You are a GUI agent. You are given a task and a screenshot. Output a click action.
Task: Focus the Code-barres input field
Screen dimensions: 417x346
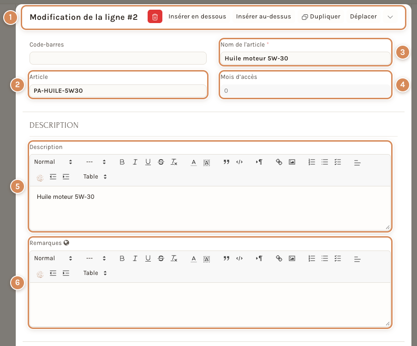pyautogui.click(x=118, y=58)
